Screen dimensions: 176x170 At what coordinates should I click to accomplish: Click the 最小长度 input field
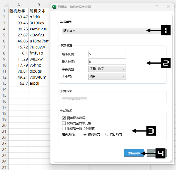107,54
